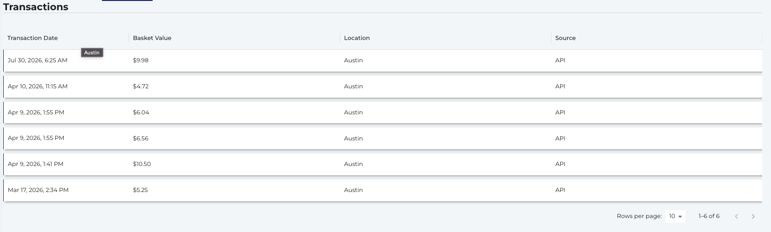
Task: Open the Apr 9, 2026 1:41 PM transaction
Action: (382, 164)
